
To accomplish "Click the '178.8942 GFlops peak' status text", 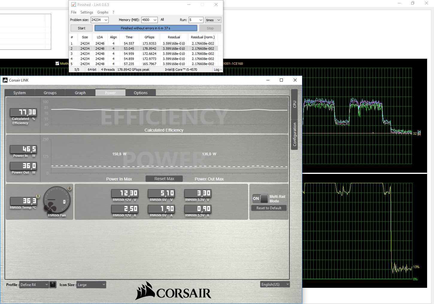I will point(133,70).
